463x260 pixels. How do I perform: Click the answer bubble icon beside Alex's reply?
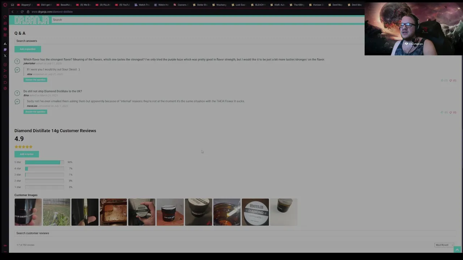pos(17,70)
